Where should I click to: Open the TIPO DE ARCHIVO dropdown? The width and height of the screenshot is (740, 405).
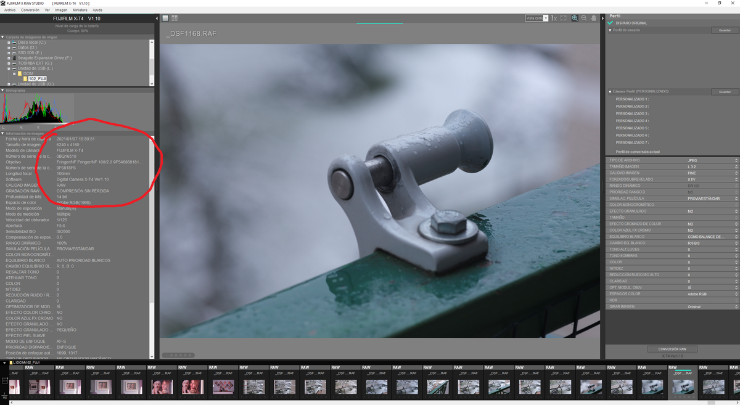tap(736, 160)
